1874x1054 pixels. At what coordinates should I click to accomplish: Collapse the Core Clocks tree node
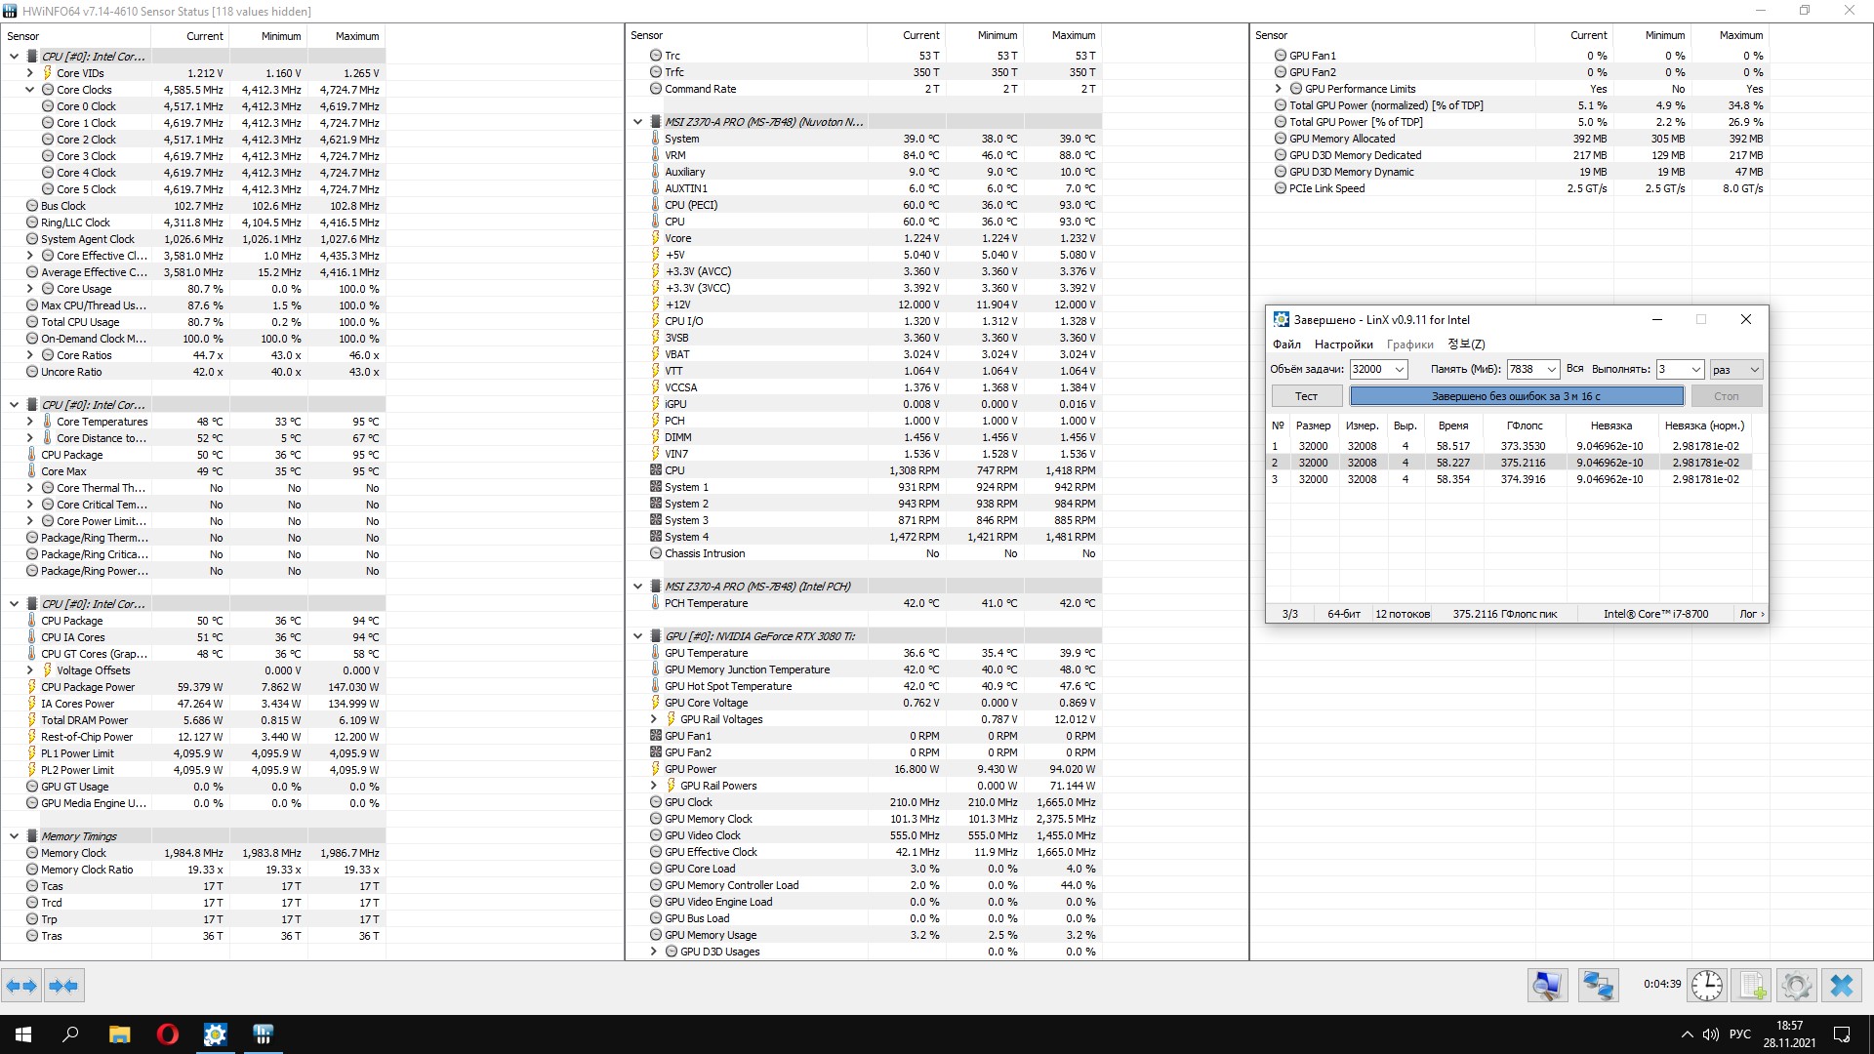click(x=30, y=90)
